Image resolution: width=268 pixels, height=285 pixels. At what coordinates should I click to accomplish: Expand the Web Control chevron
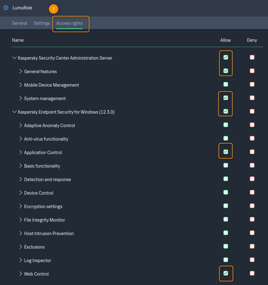pyautogui.click(x=21, y=274)
